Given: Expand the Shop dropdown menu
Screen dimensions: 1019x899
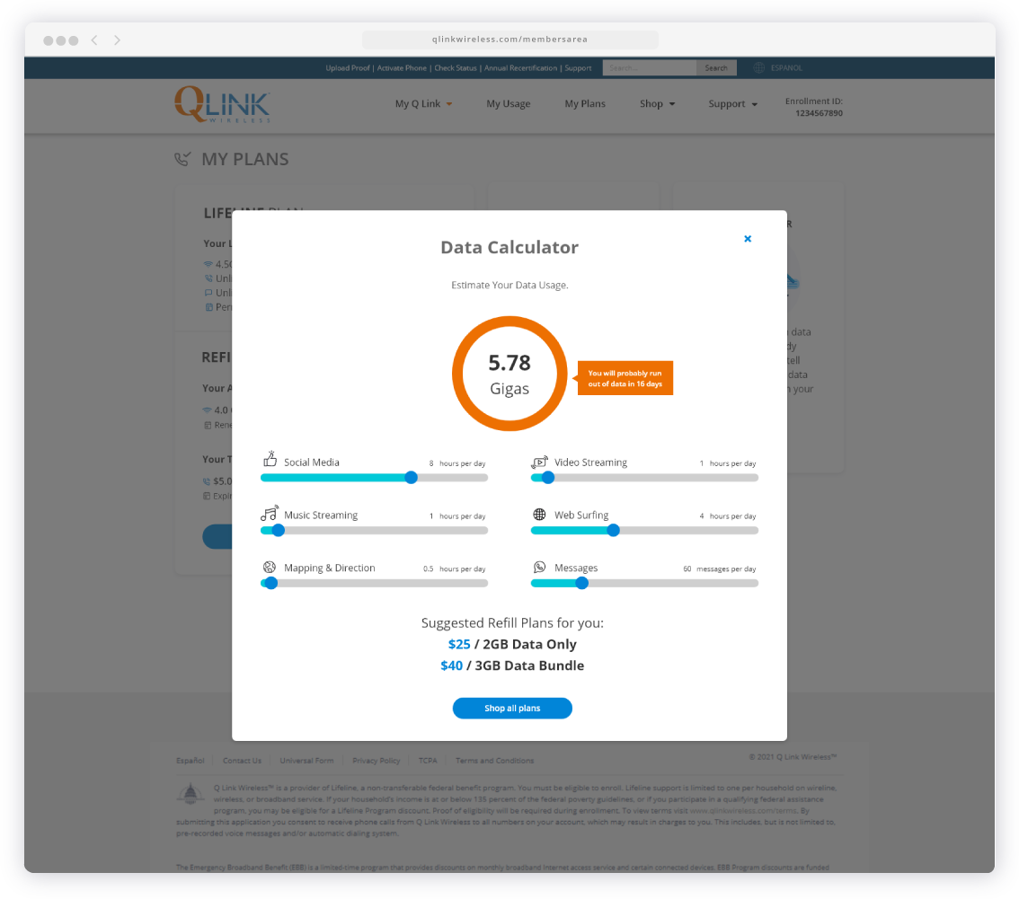Looking at the screenshot, I should point(657,104).
